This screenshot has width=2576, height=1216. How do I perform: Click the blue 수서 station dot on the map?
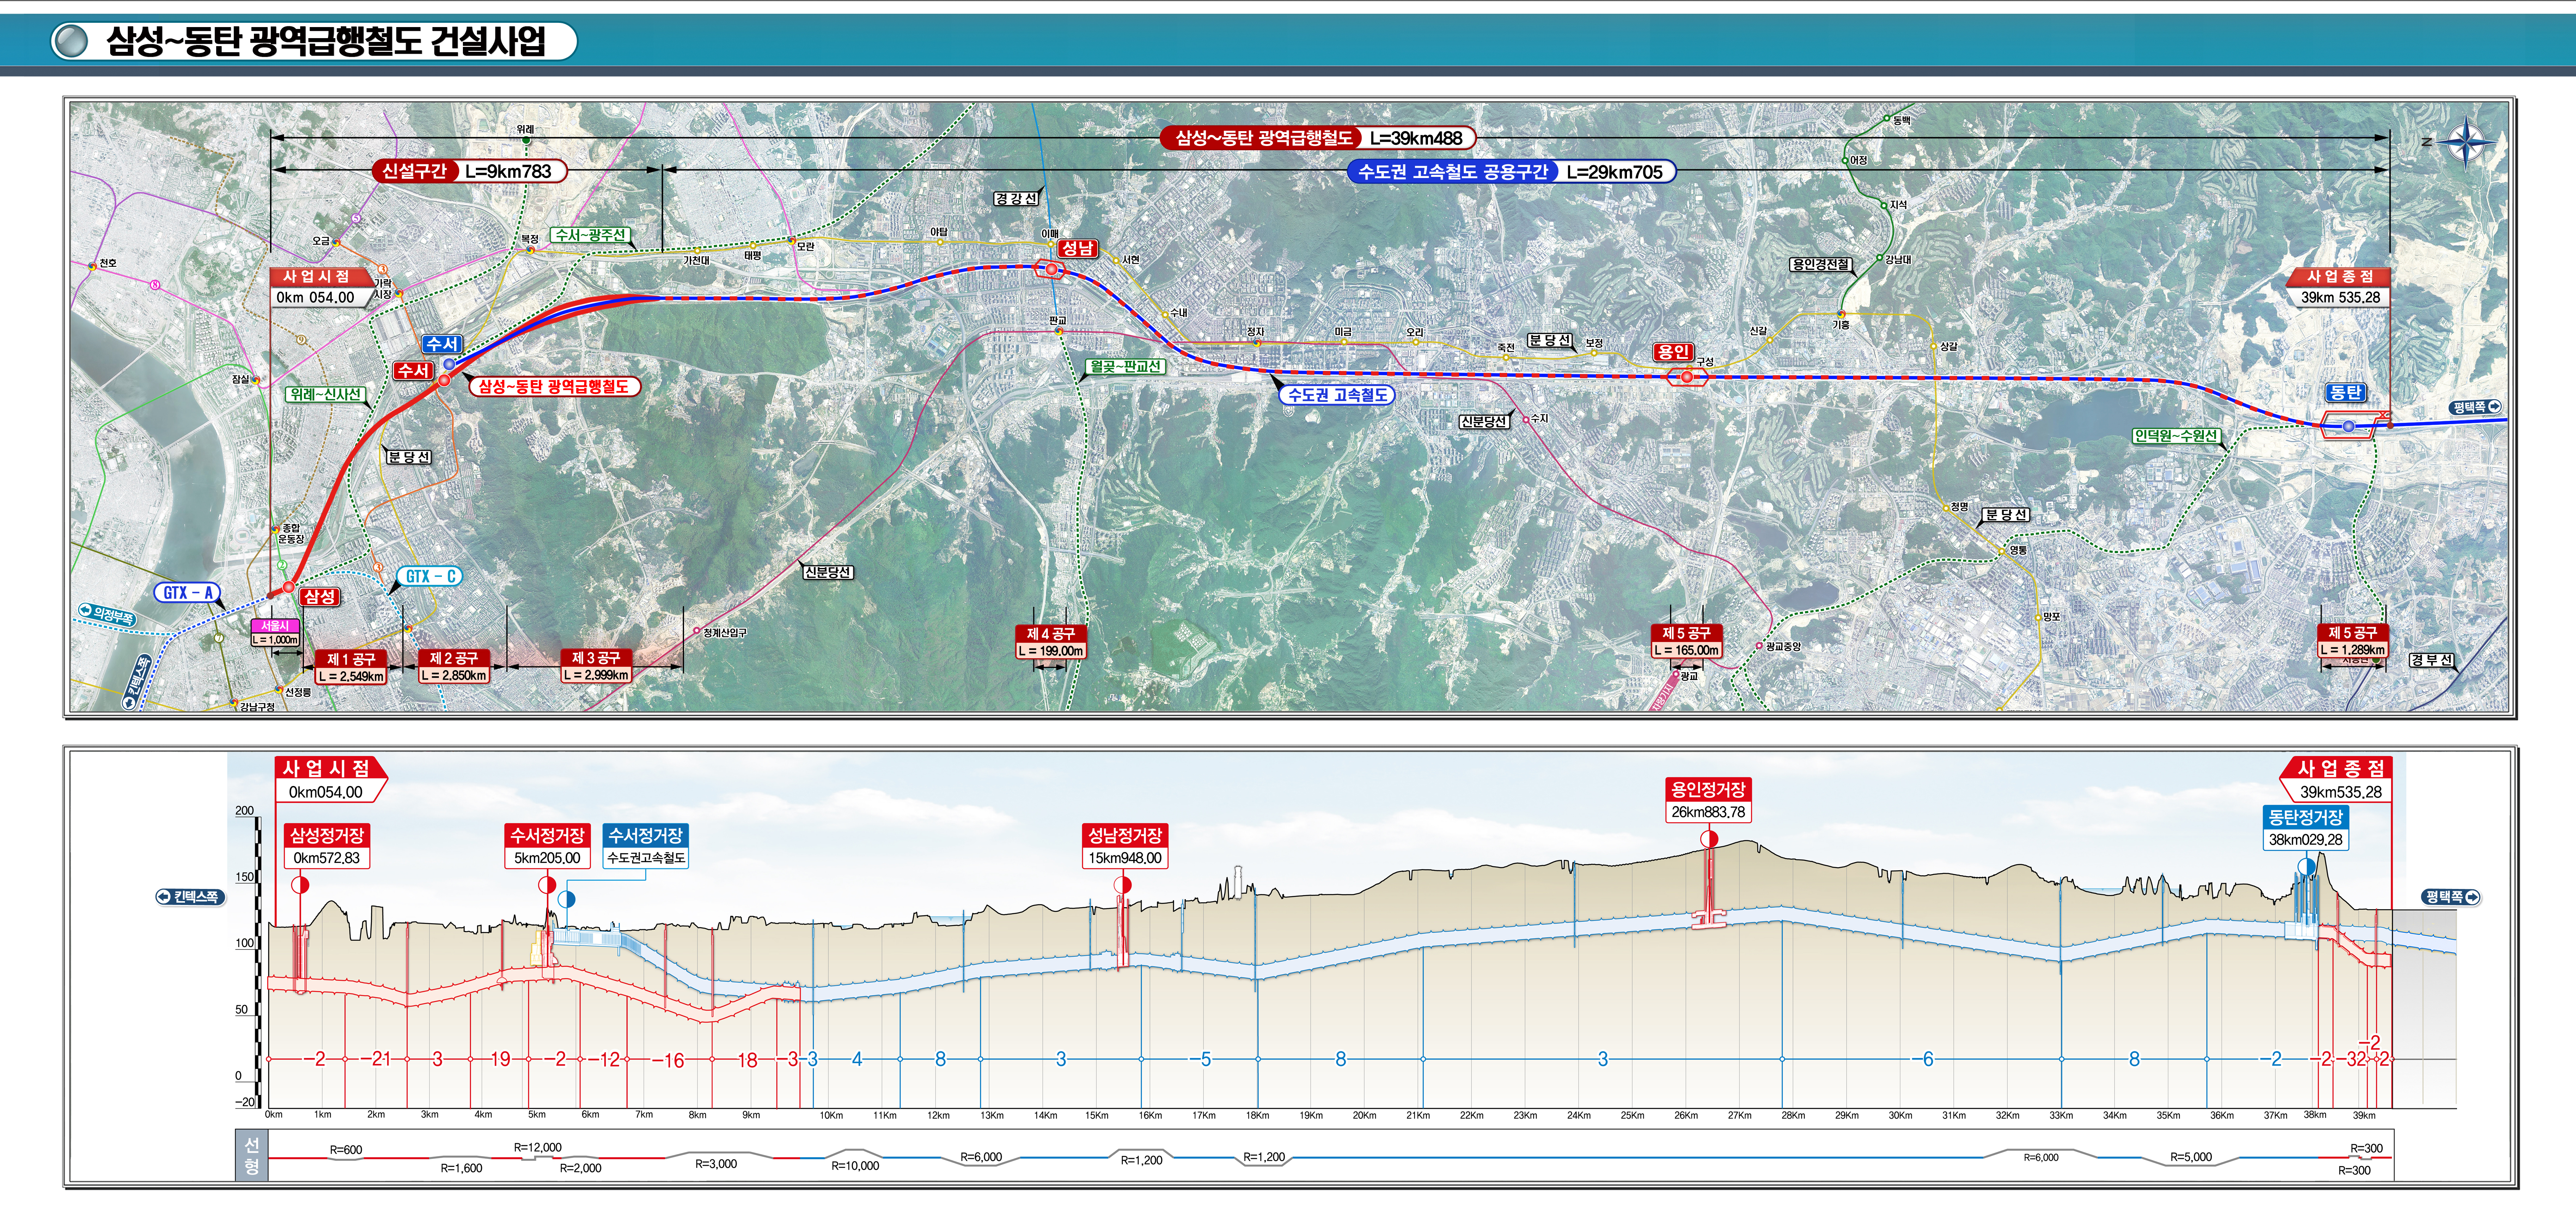tap(449, 365)
